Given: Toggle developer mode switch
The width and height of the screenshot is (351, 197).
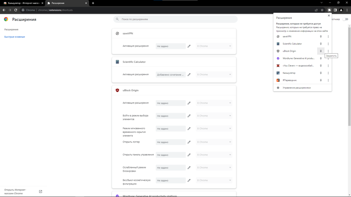Looking at the screenshot, I should point(345,19).
